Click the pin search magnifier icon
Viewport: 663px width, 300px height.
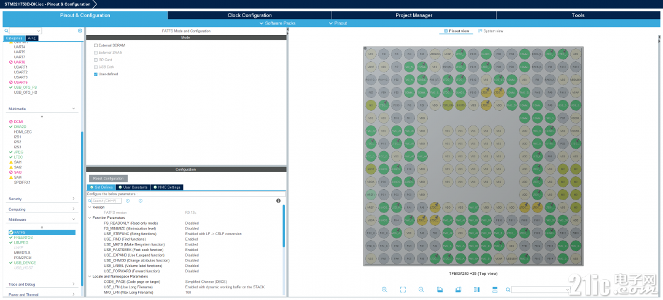[x=508, y=290]
